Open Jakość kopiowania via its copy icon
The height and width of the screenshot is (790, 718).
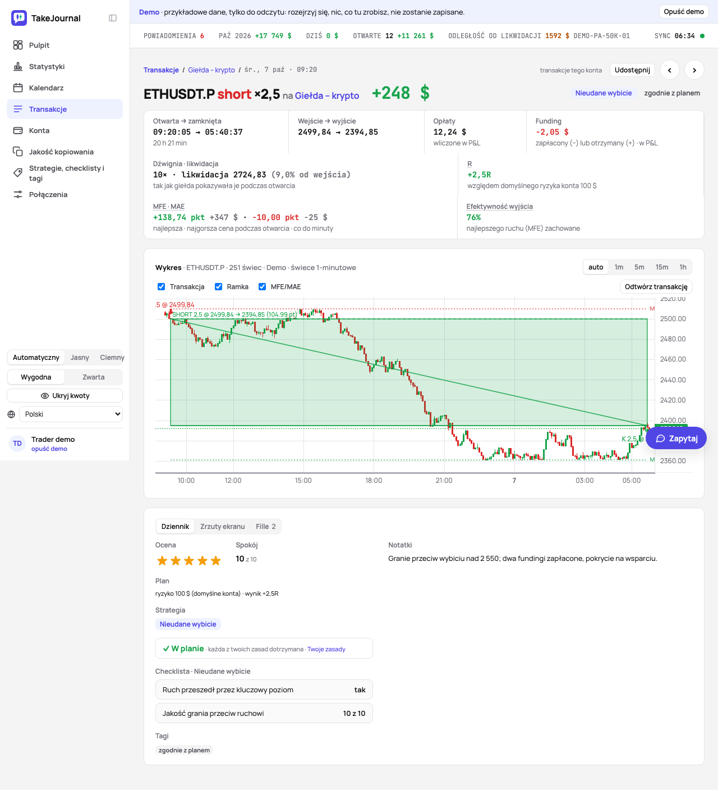(18, 152)
